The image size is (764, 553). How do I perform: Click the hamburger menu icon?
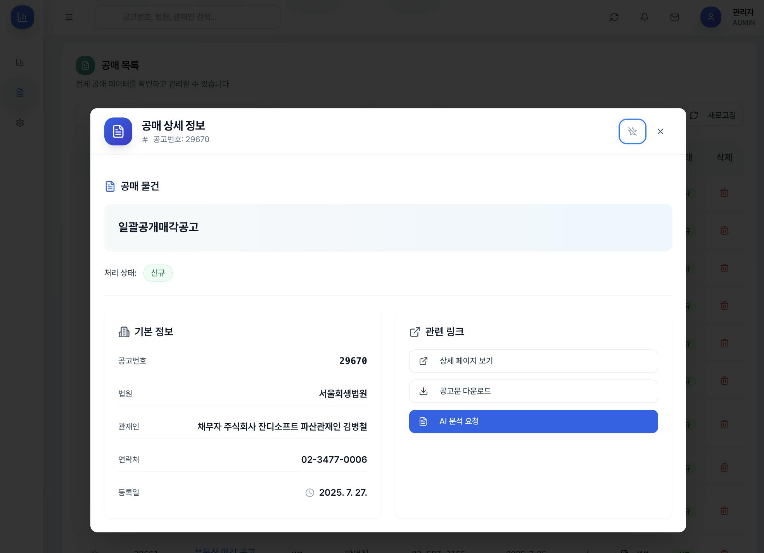coord(69,17)
